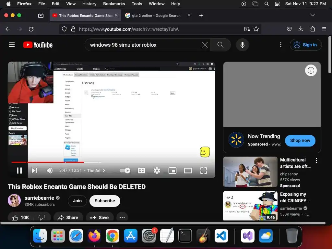The width and height of the screenshot is (332, 249).
Task: Open macOS Control Center
Action: 277,4
